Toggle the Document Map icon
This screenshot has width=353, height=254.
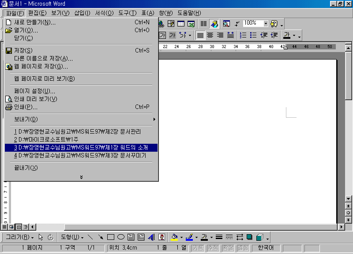[x=226, y=24]
